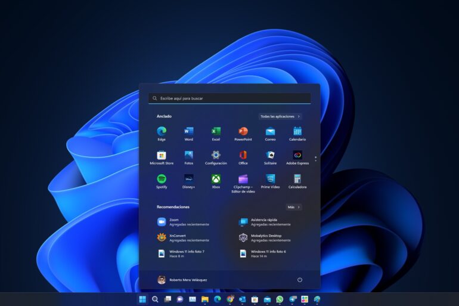
Task: Open the Solitaire game
Action: [x=270, y=157]
